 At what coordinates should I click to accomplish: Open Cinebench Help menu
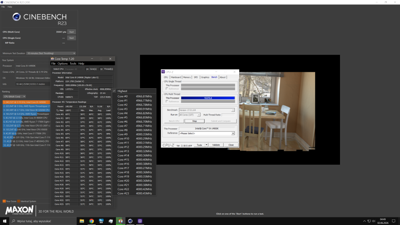[10, 7]
